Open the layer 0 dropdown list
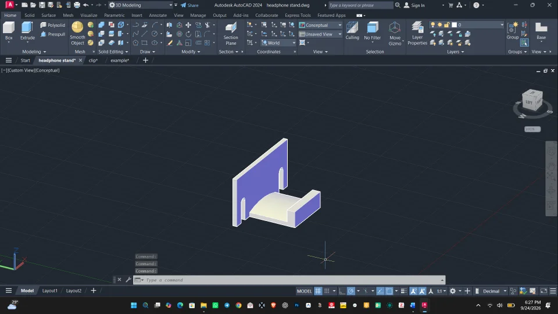This screenshot has height=314, width=558. click(x=502, y=24)
